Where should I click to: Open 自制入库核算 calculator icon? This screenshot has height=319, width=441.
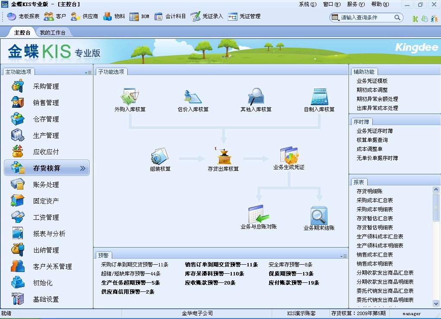(x=319, y=97)
